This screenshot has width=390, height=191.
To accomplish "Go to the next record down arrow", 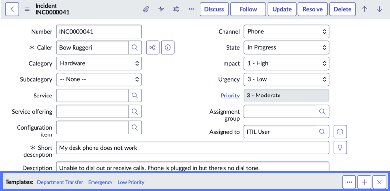I will (379, 9).
